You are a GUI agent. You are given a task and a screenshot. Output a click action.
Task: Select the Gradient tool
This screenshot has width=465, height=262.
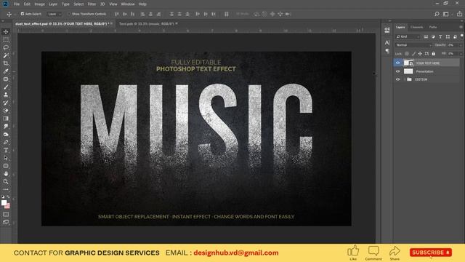(6, 119)
